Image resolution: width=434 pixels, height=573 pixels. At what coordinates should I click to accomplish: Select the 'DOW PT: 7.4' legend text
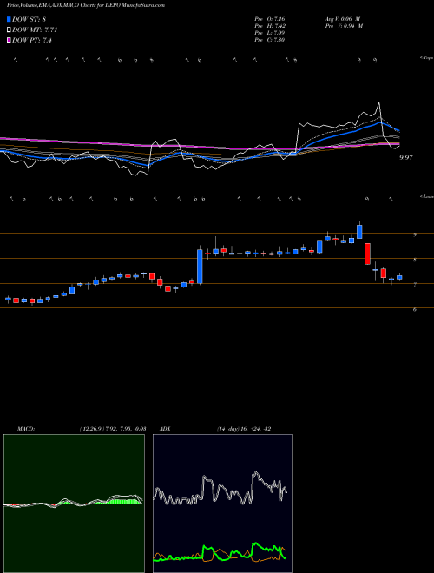pyautogui.click(x=32, y=40)
